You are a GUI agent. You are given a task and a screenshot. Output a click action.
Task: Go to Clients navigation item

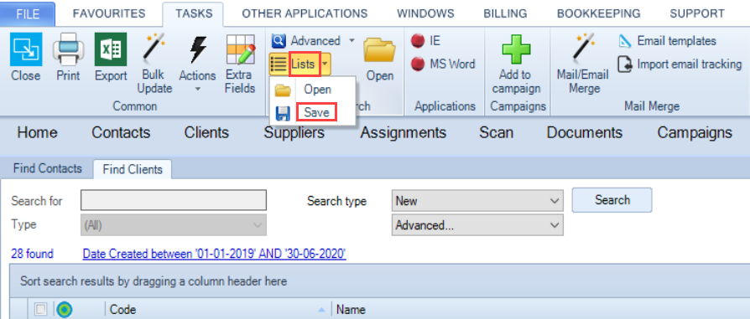[x=206, y=132]
